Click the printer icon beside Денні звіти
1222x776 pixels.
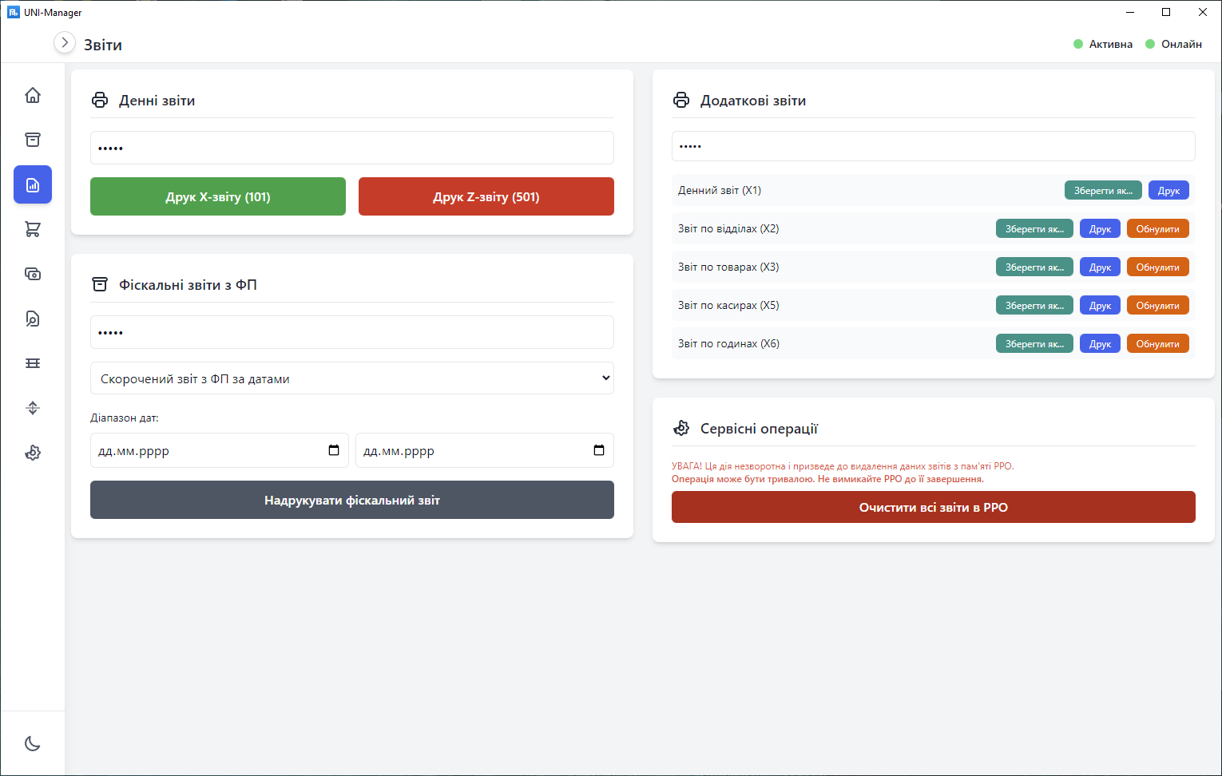point(100,101)
